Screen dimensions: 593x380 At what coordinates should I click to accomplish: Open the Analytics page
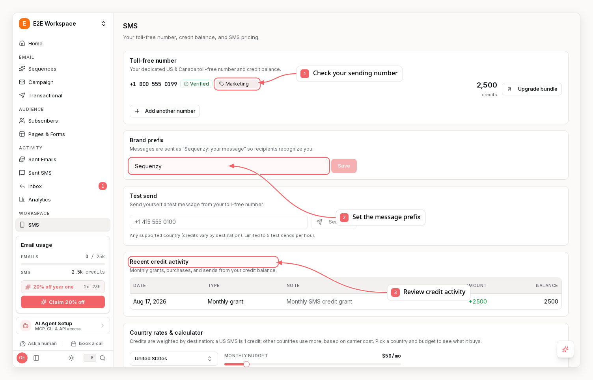(63, 199)
